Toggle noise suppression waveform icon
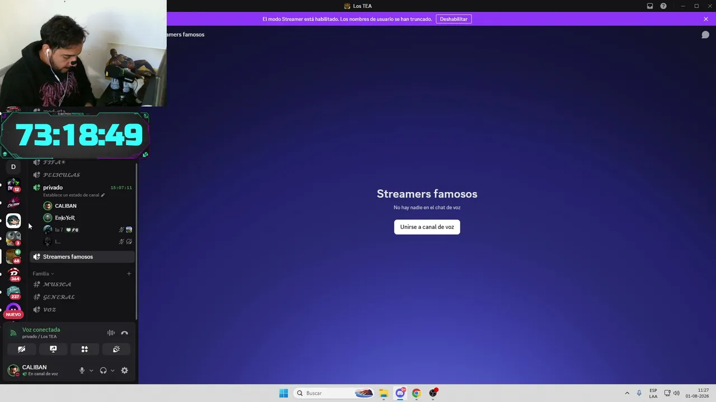 [111, 333]
